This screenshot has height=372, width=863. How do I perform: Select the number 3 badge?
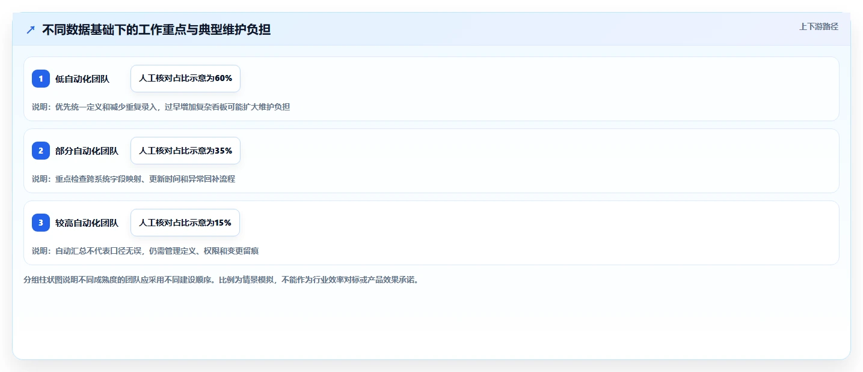(41, 223)
